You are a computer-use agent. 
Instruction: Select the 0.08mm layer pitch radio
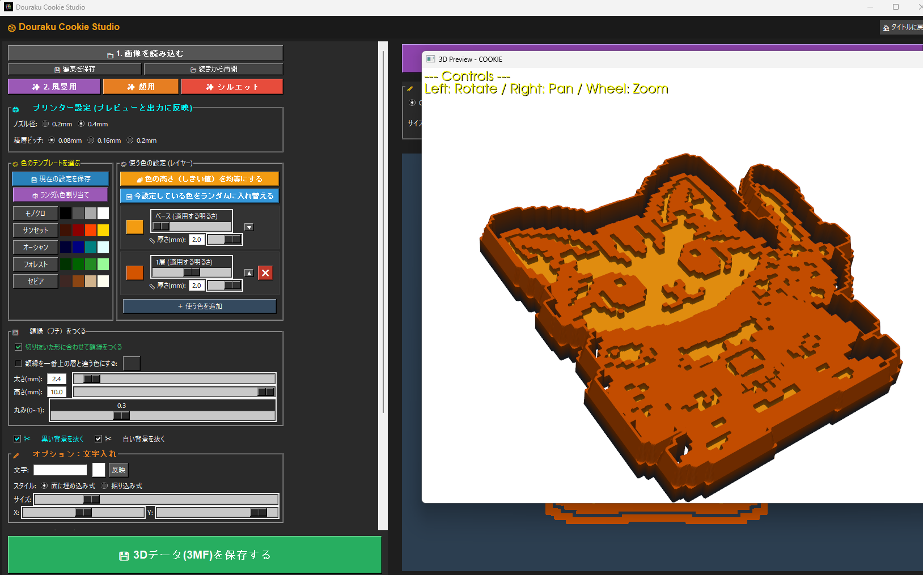[52, 140]
